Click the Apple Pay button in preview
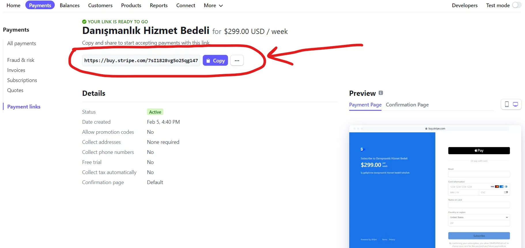This screenshot has width=525, height=248. 479,150
